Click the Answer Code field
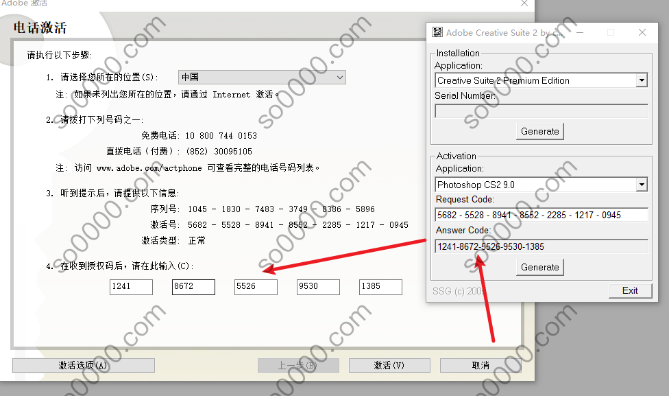 tap(541, 246)
